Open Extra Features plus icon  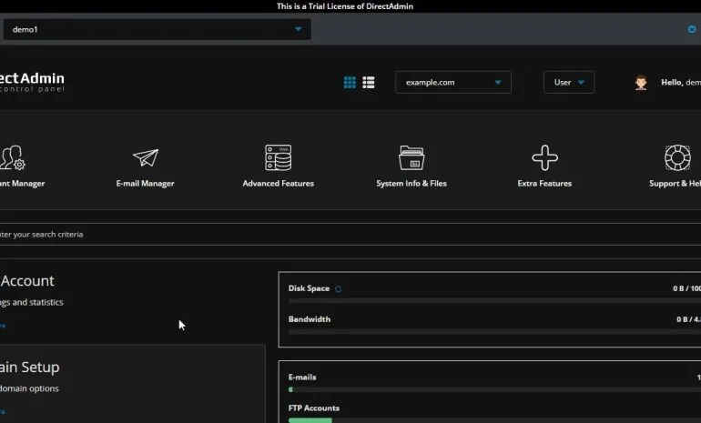point(544,157)
